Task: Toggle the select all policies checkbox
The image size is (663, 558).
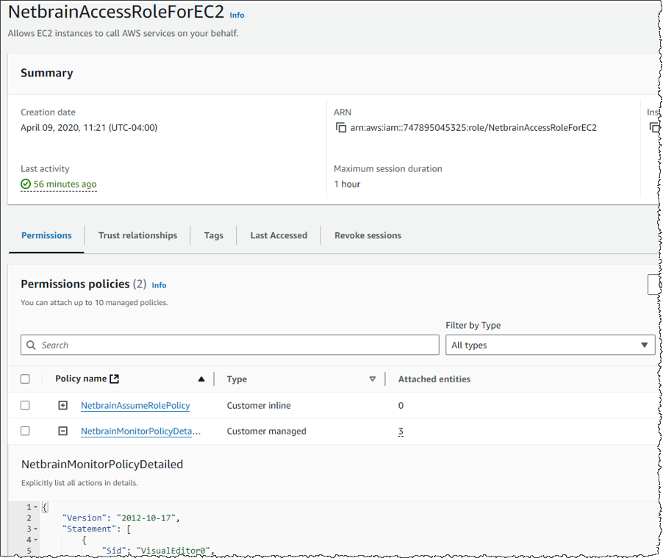Action: coord(25,379)
